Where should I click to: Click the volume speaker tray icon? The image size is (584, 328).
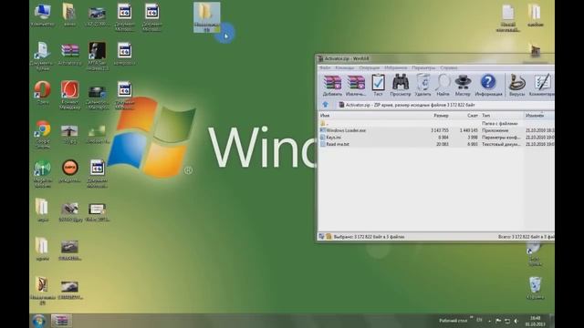coord(516,321)
